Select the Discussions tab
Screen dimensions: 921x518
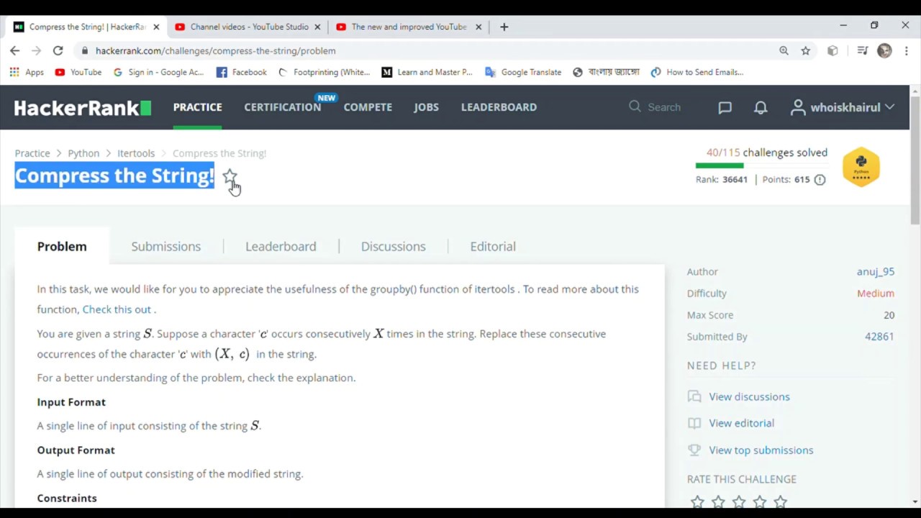click(x=393, y=246)
